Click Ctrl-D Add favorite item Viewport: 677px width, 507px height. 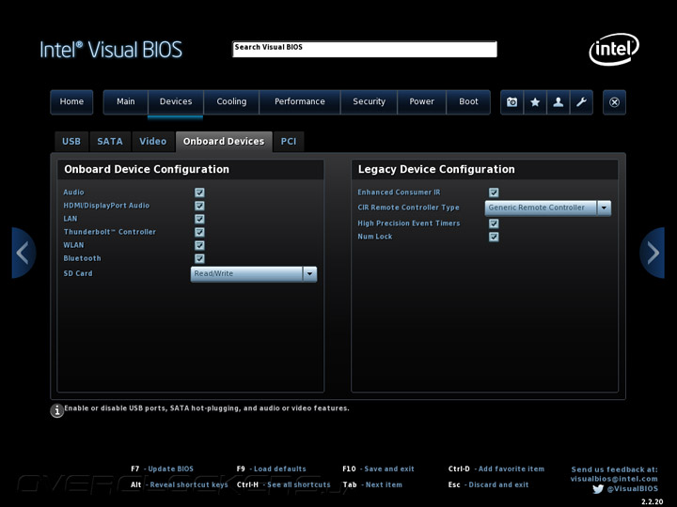(x=496, y=469)
